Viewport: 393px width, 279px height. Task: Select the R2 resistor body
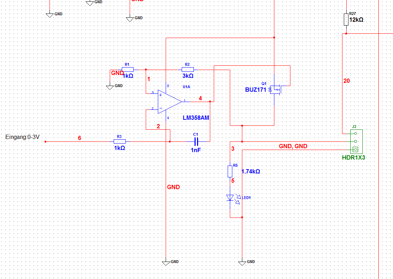click(x=188, y=70)
